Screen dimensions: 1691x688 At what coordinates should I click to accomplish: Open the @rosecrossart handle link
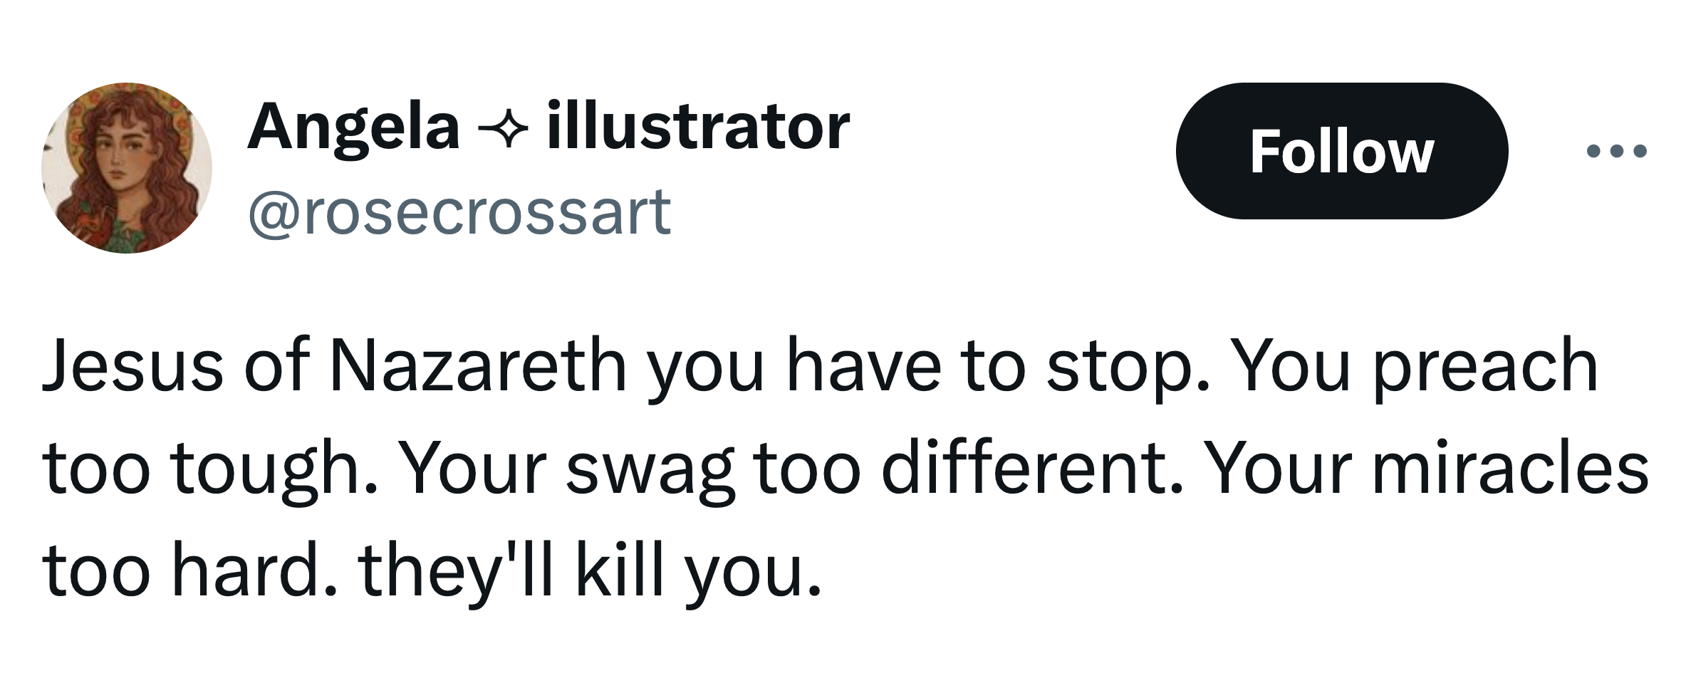click(x=459, y=212)
